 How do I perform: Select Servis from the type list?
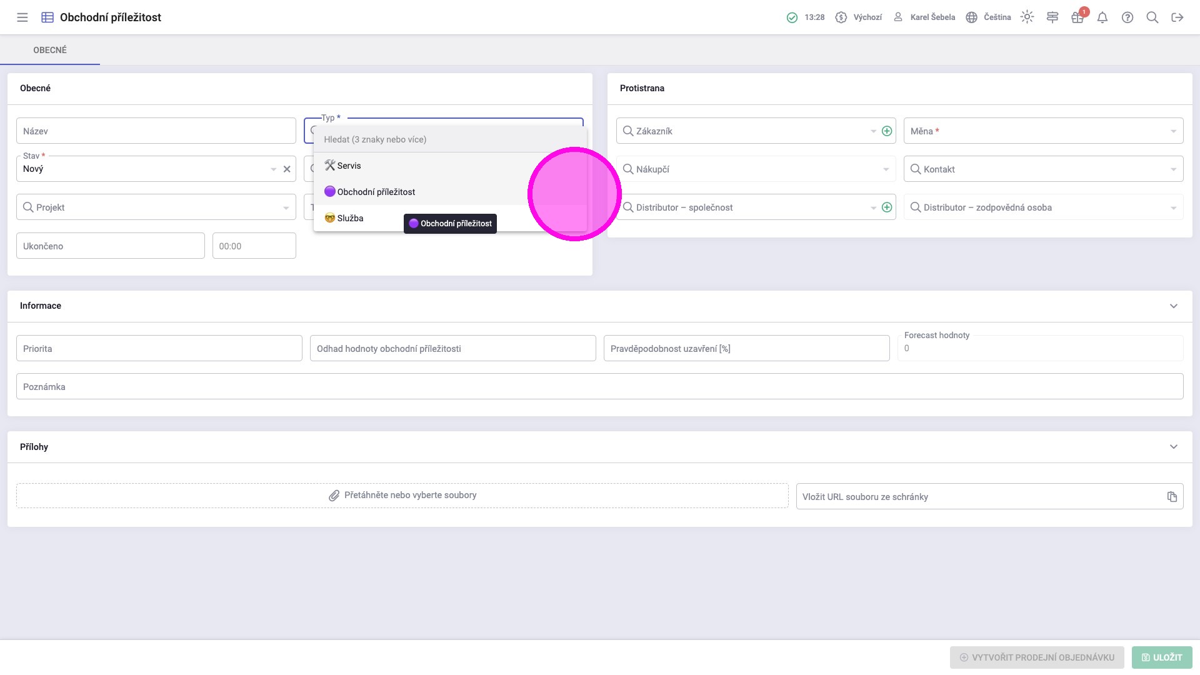349,166
